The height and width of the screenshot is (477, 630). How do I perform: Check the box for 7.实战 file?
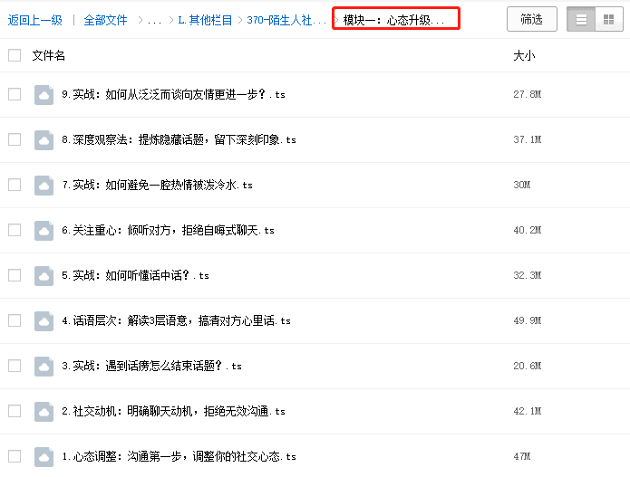click(15, 185)
